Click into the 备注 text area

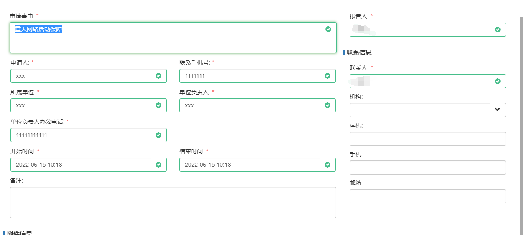click(173, 202)
